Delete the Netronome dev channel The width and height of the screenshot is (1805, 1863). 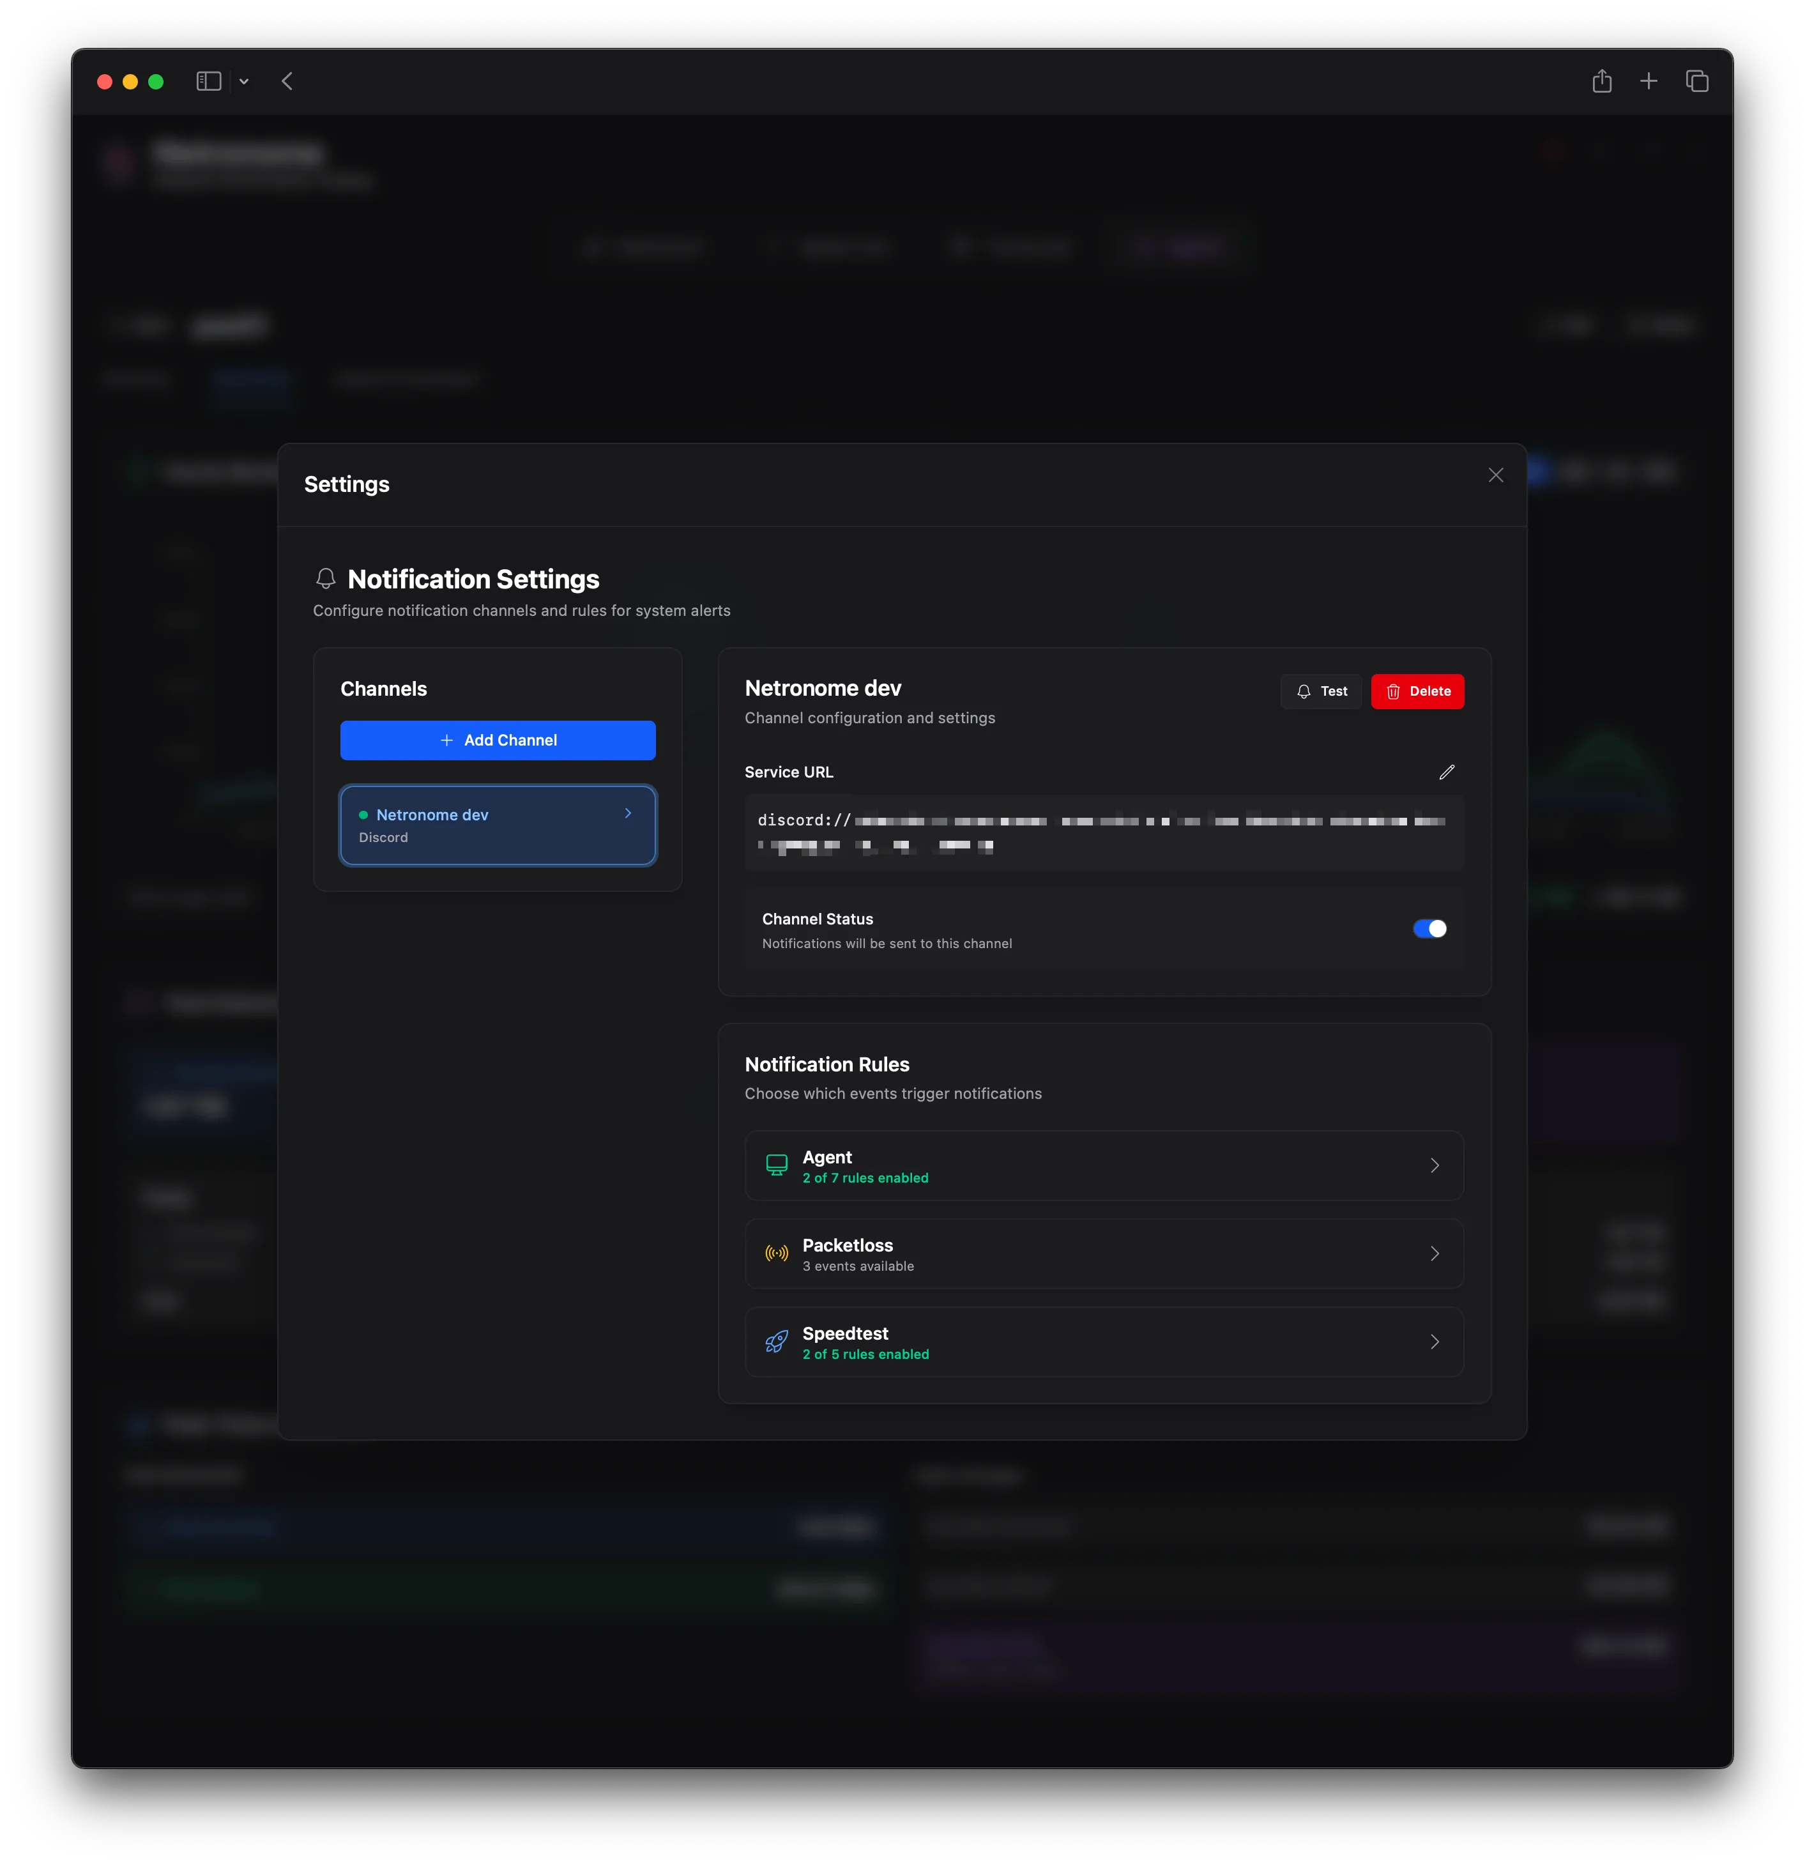1417,692
